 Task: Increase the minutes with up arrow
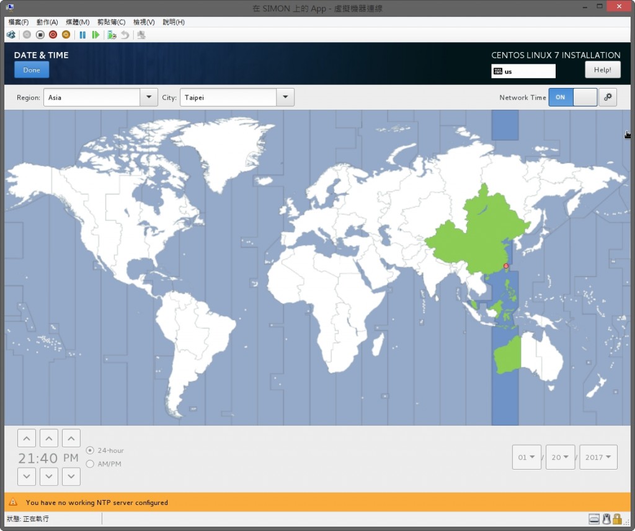pos(49,438)
